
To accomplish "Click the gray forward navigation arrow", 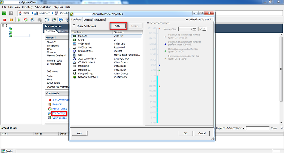I will [x=11, y=13].
